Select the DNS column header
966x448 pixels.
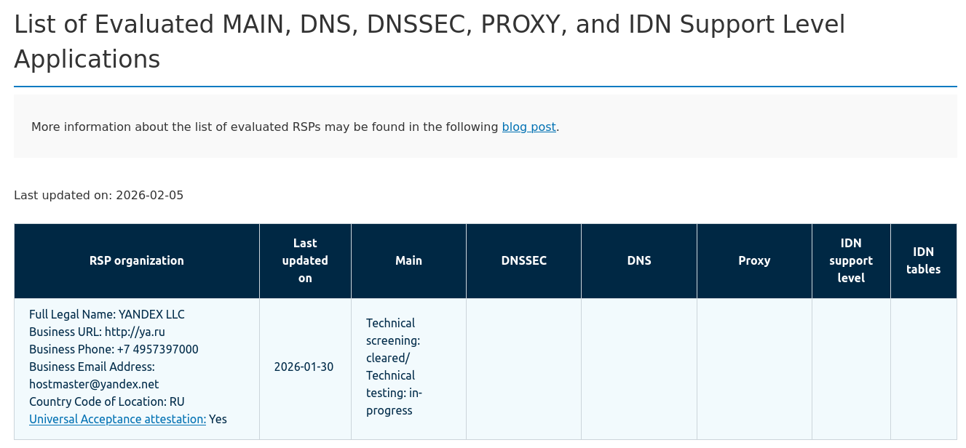(x=639, y=260)
